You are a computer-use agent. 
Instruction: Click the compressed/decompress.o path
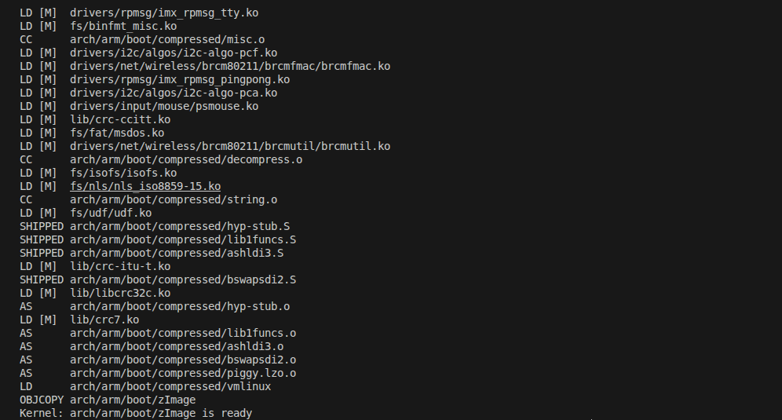186,159
